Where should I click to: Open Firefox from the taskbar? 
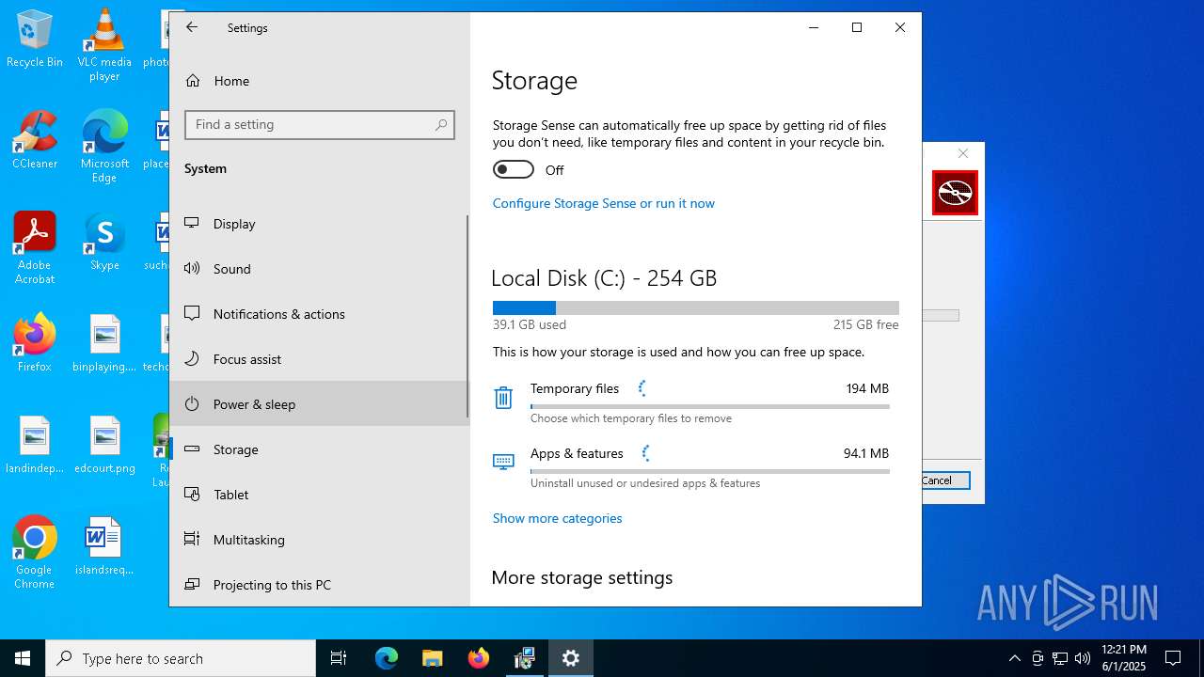pyautogui.click(x=479, y=658)
